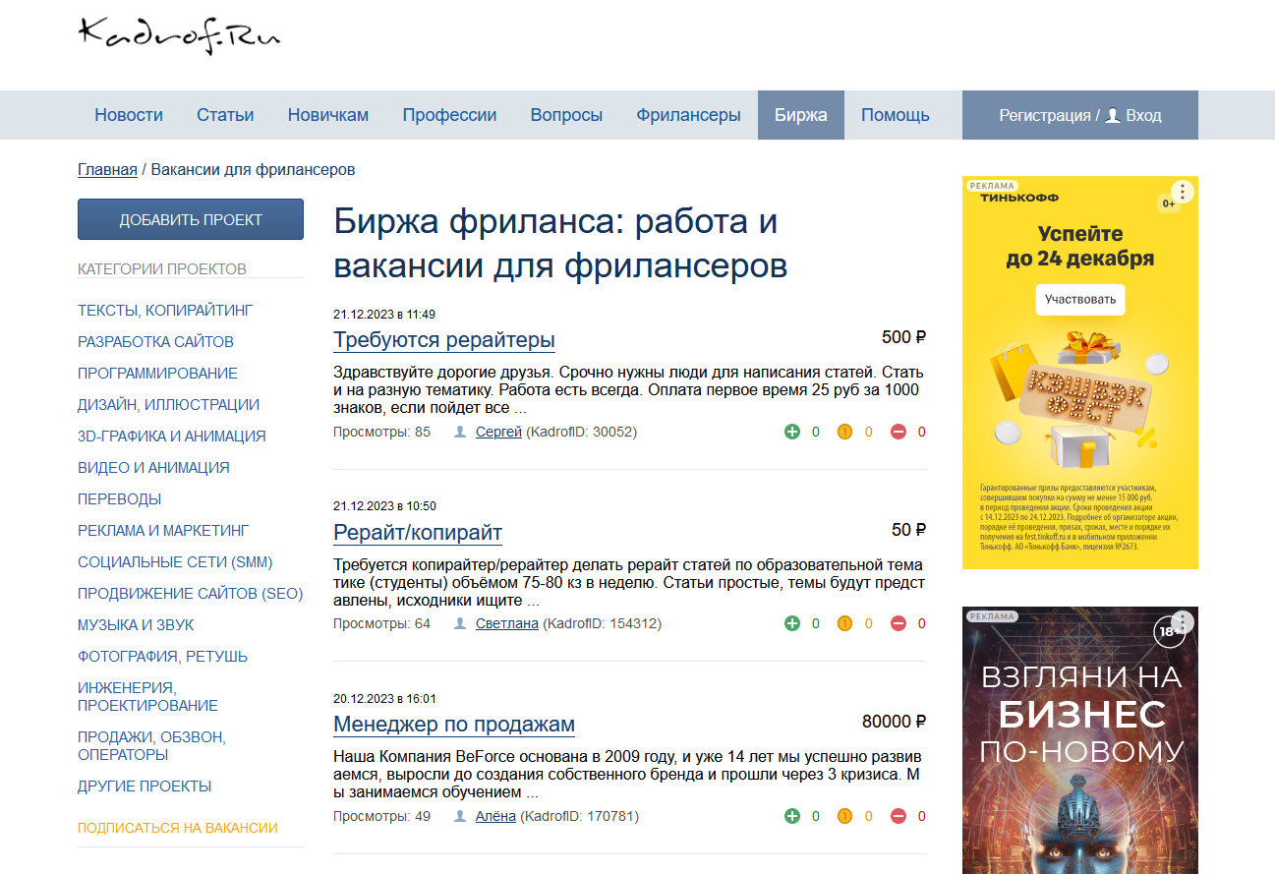
Task: Click user icon beside Светлана
Action: point(460,623)
